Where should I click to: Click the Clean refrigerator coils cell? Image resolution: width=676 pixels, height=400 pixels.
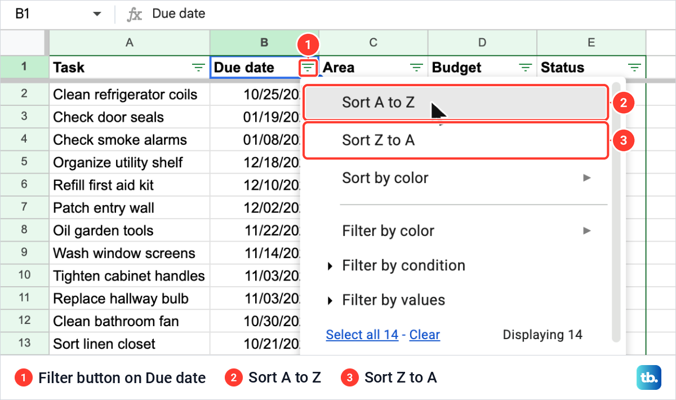coord(130,94)
